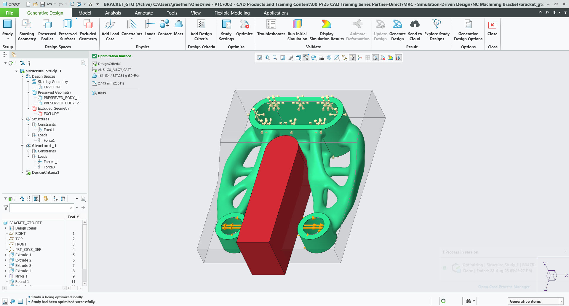Close the Generative Design environment
This screenshot has width=569, height=306.
point(492,29)
